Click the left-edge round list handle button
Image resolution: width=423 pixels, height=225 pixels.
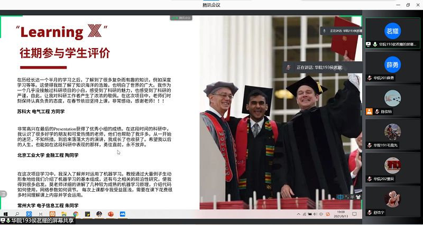click(x=3, y=194)
